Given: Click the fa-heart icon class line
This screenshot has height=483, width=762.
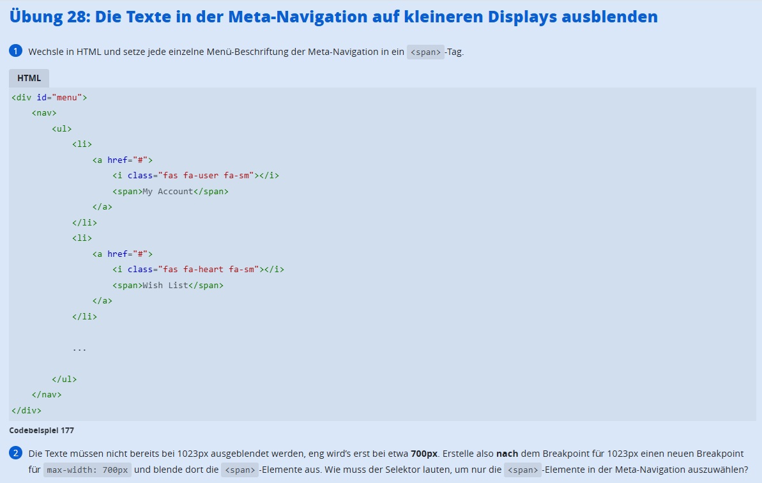Looking at the screenshot, I should (x=198, y=270).
